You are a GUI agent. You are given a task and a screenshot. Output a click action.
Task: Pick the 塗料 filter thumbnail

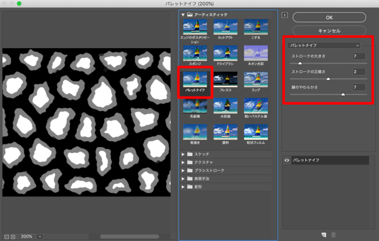pyautogui.click(x=226, y=132)
